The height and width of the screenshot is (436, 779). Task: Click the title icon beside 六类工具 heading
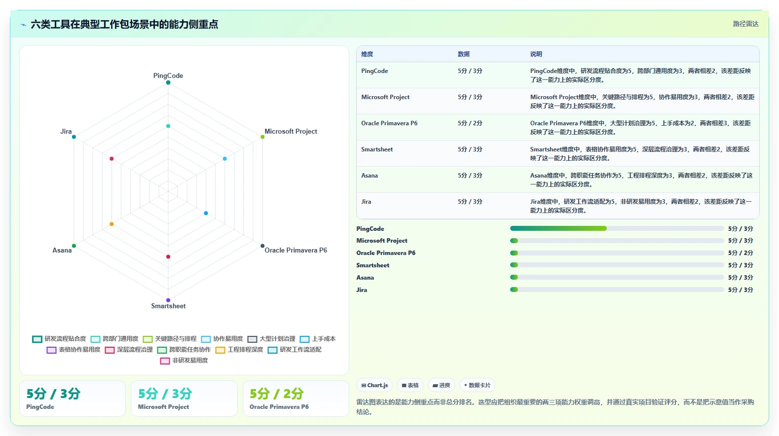[23, 25]
